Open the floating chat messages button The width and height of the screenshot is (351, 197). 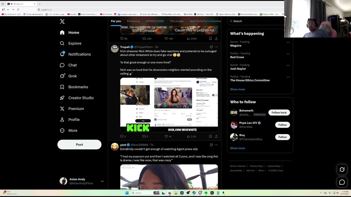click(x=342, y=182)
